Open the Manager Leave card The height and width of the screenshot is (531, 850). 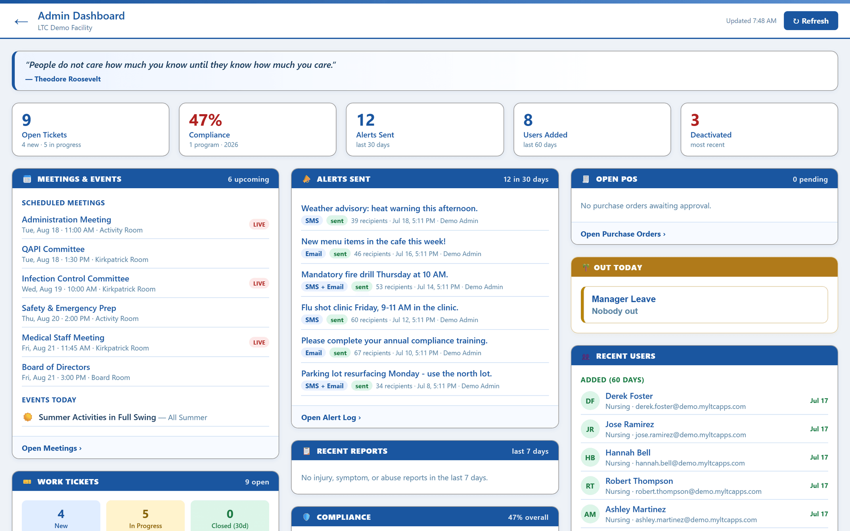705,305
